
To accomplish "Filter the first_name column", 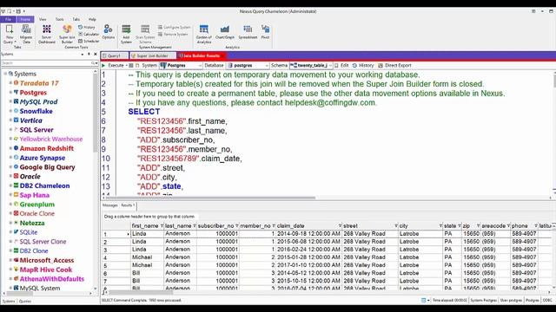I will [x=162, y=225].
